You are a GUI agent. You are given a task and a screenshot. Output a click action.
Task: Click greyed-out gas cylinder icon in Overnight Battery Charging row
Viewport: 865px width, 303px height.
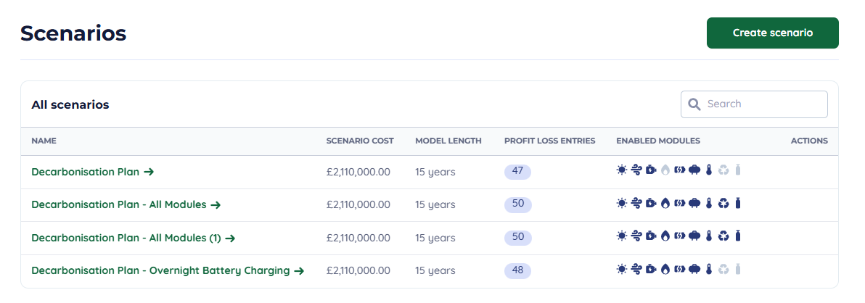(738, 270)
